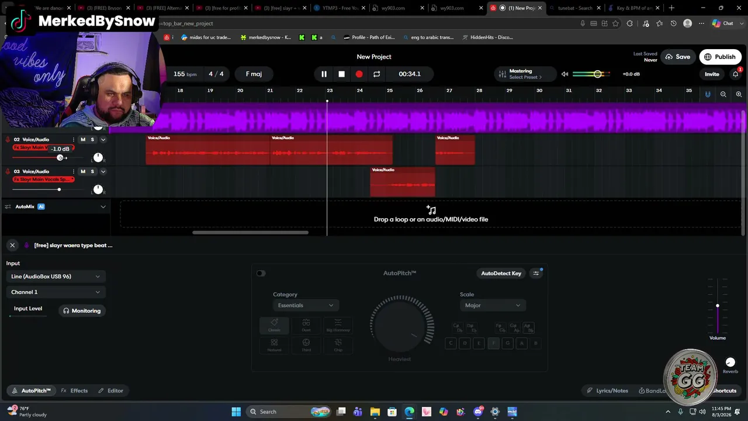
Task: Click the AutoMix mixer icon
Action: click(x=8, y=207)
